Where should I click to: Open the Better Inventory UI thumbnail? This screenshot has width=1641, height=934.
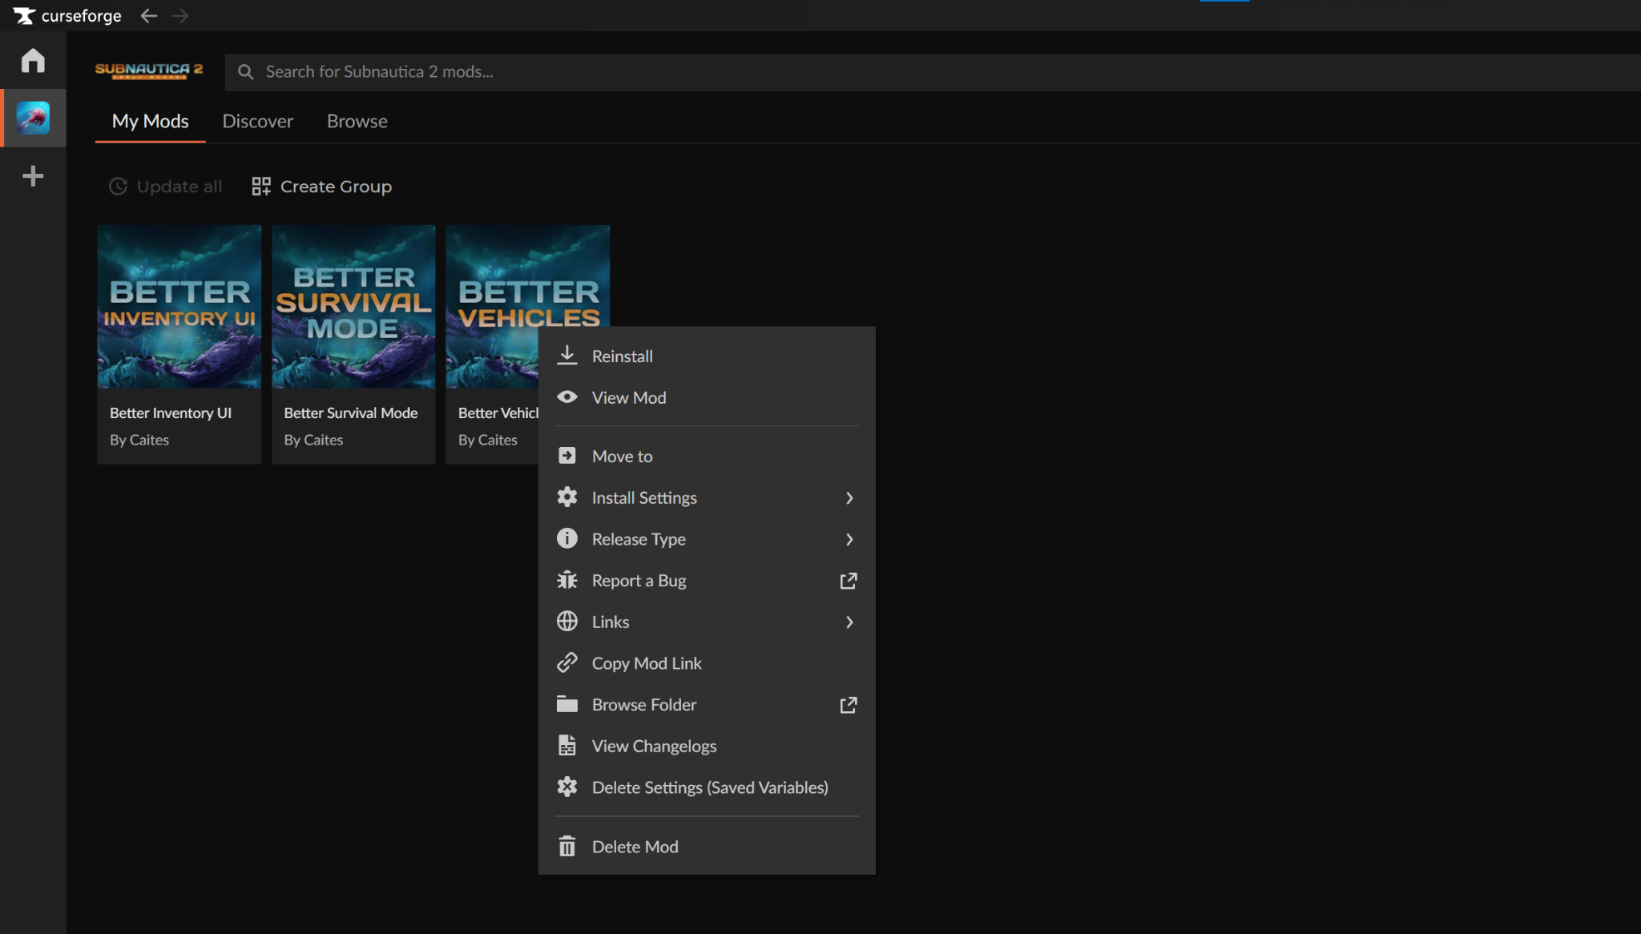[x=179, y=307]
